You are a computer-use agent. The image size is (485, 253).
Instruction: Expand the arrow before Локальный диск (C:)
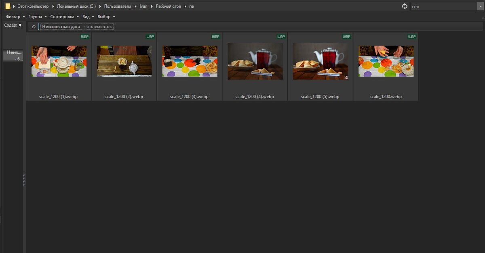53,6
